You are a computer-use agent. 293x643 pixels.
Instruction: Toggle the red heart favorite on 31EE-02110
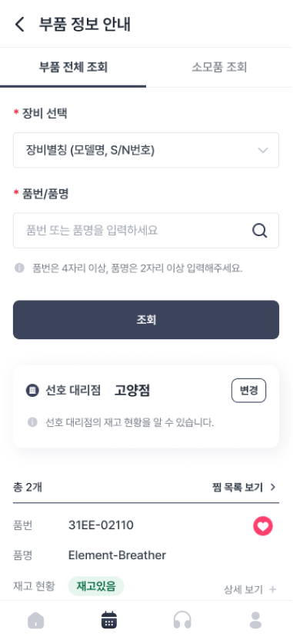tap(263, 526)
